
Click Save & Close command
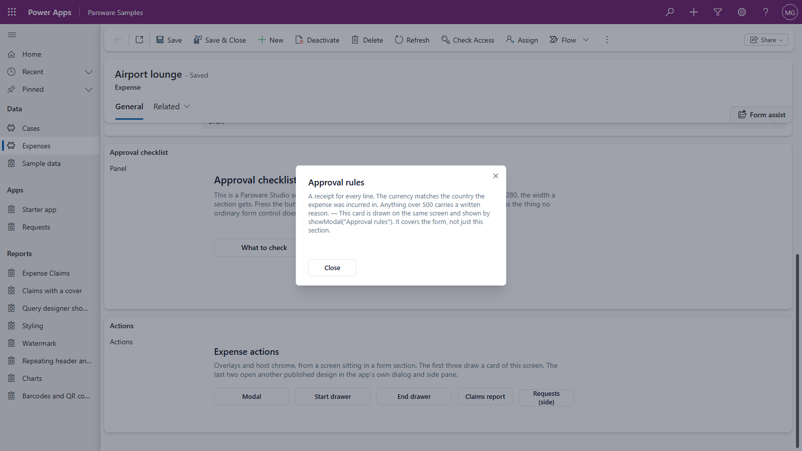tap(220, 40)
